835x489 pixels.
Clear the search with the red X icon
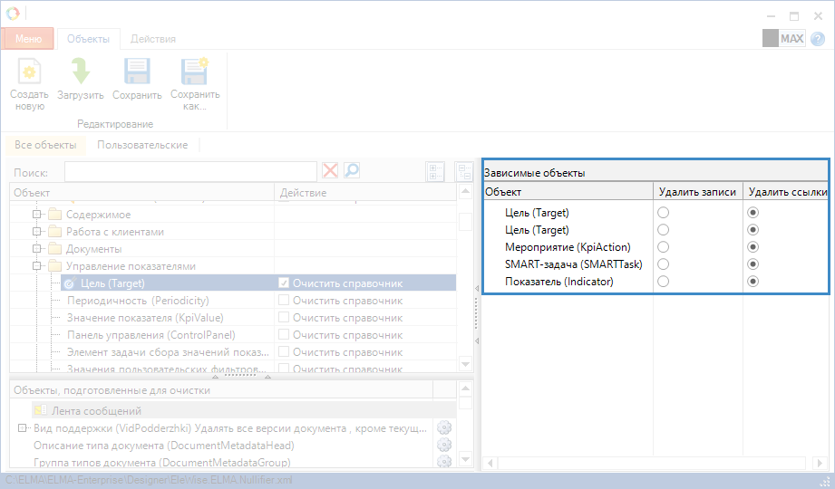point(330,171)
